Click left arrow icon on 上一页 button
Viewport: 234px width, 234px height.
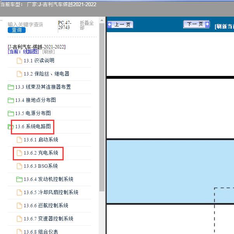[x=109, y=24]
